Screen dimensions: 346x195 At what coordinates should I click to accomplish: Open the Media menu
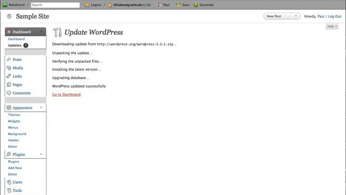[18, 68]
